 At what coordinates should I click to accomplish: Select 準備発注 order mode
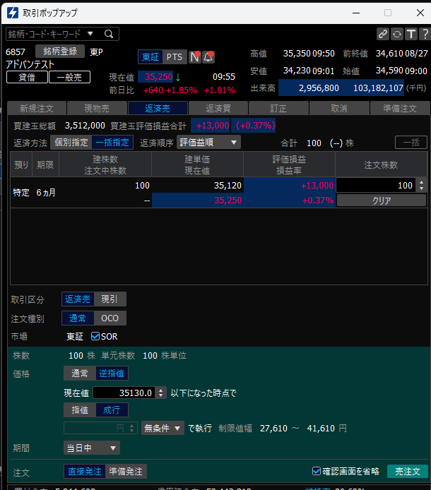tap(126, 471)
